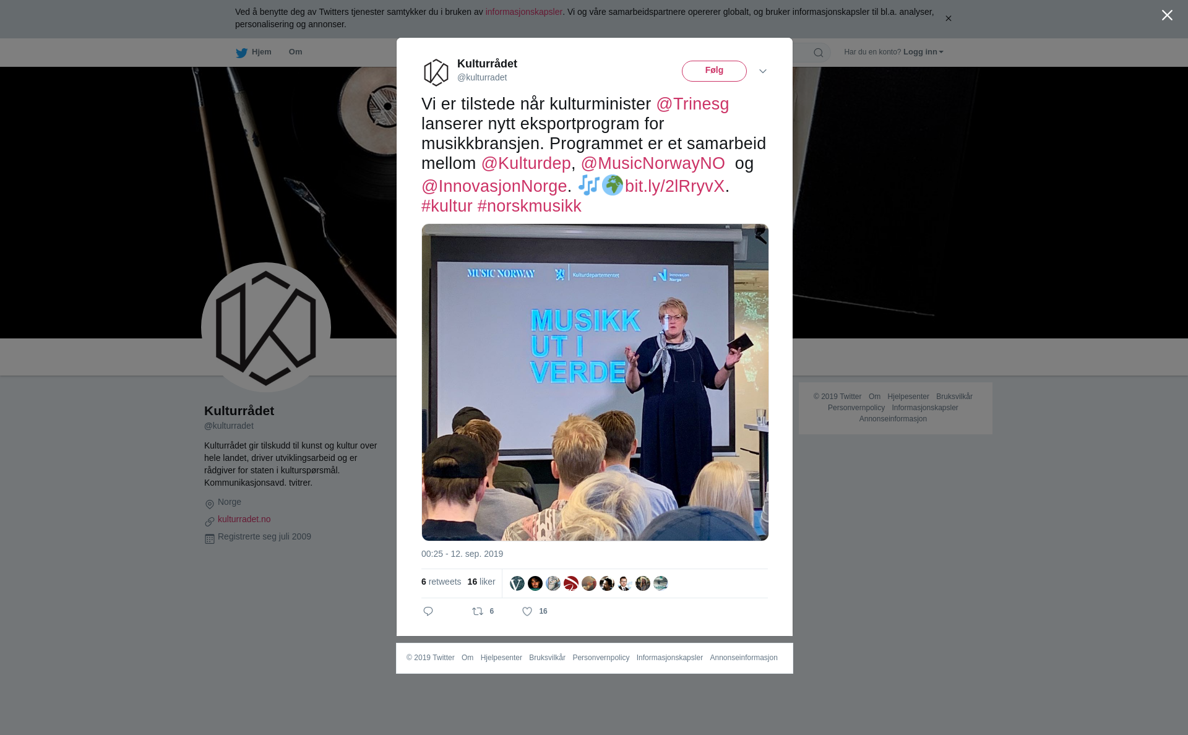Visit kulturradet.no profile website link
Viewport: 1188px width, 735px height.
coord(244,519)
